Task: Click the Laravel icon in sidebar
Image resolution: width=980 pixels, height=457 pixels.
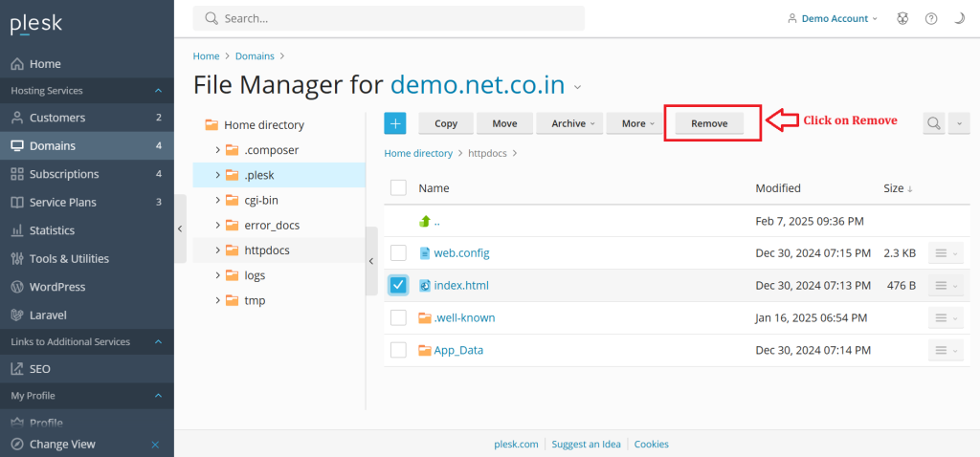Action: pyautogui.click(x=17, y=316)
